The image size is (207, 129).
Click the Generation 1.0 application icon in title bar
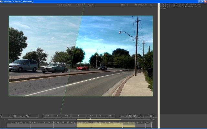click(x=1, y=2)
